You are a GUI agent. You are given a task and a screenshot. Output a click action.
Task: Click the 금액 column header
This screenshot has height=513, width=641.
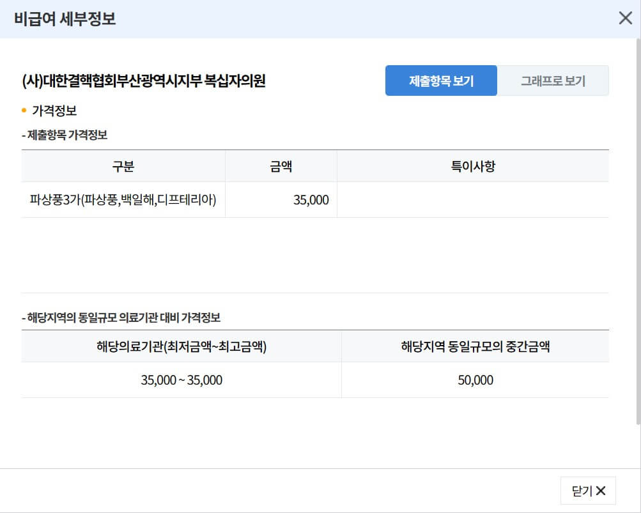click(x=281, y=166)
